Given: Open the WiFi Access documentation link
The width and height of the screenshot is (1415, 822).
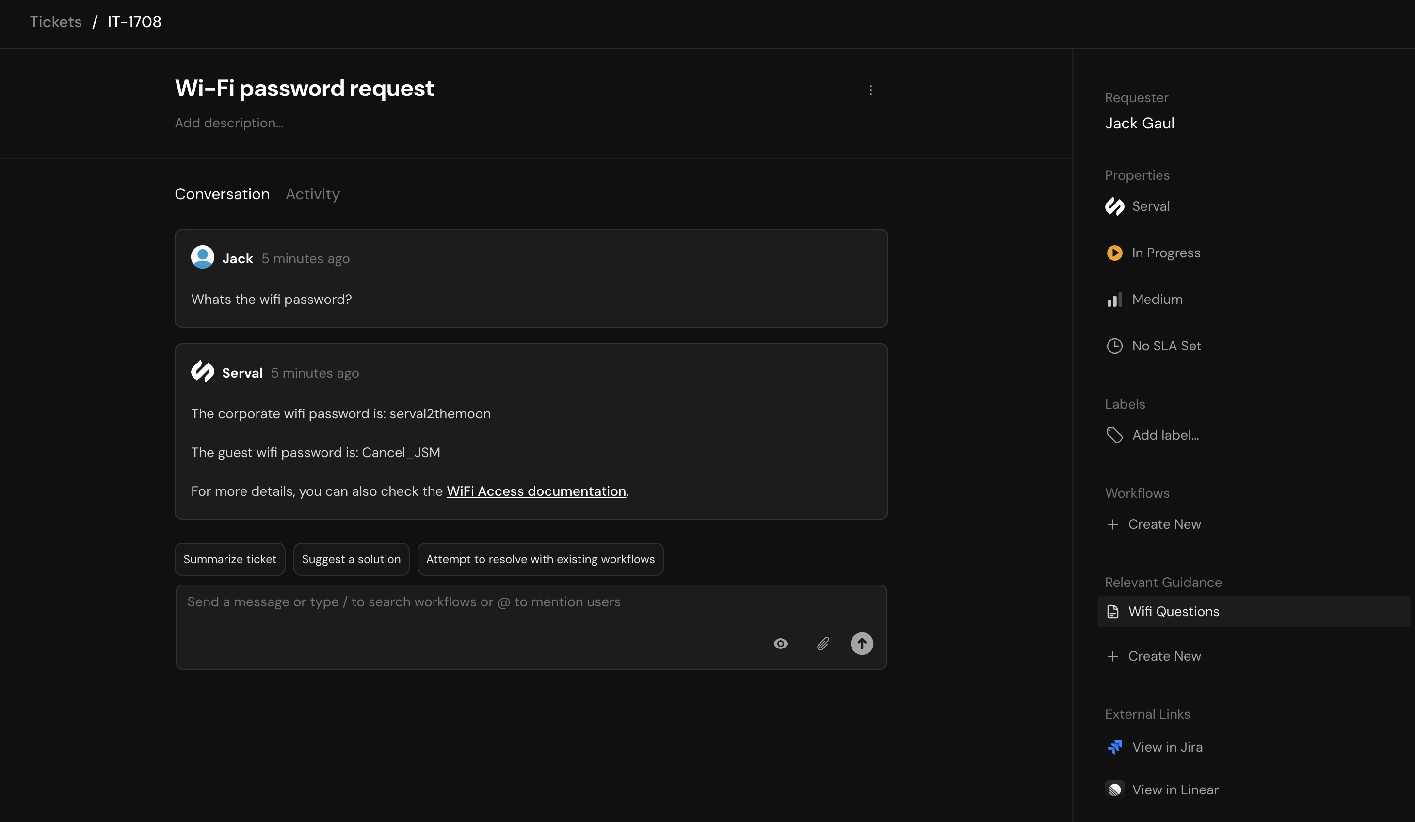Looking at the screenshot, I should tap(536, 491).
